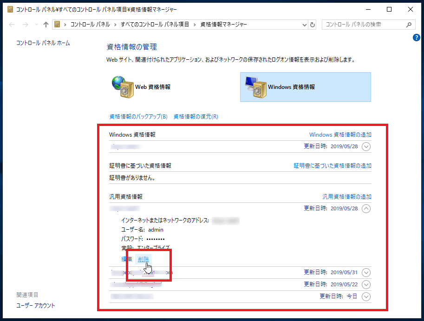Open Windows 資格情報の追加 link
The image size is (424, 321).
pos(340,135)
